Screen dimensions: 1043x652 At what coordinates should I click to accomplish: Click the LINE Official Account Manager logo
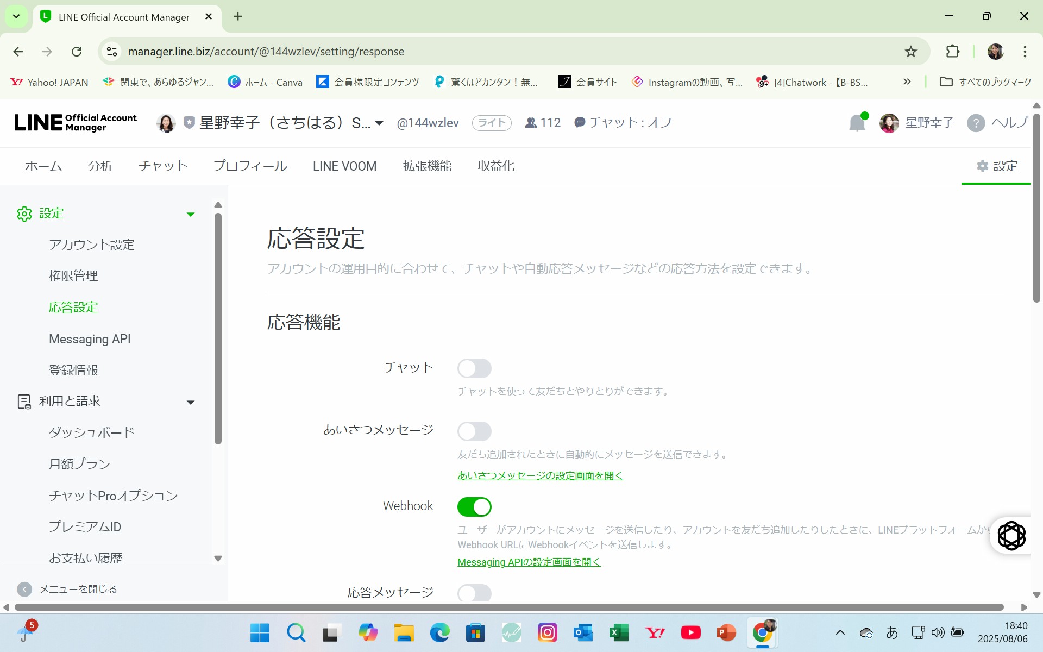[x=76, y=123]
